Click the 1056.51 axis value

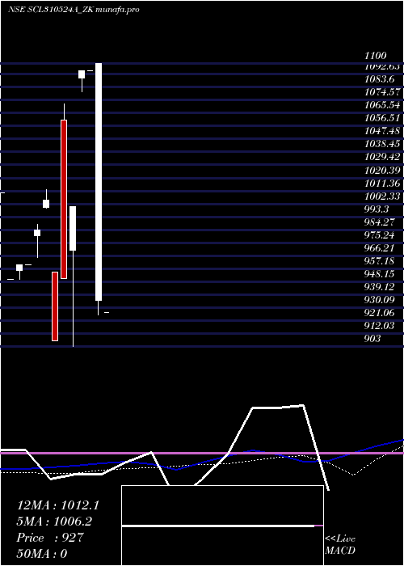(x=382, y=118)
